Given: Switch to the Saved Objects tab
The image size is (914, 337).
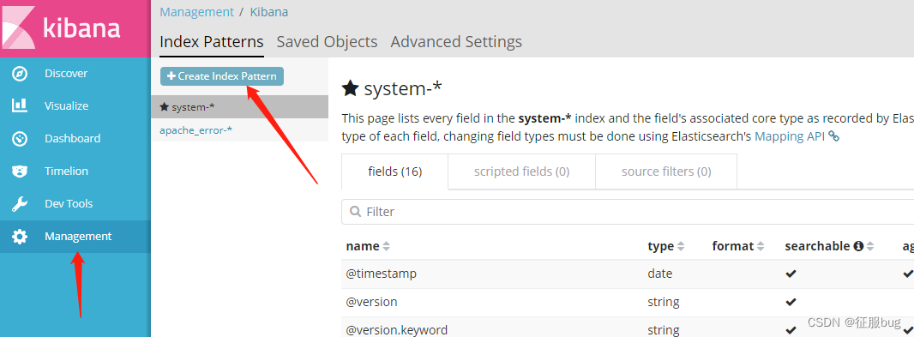Looking at the screenshot, I should pyautogui.click(x=327, y=42).
